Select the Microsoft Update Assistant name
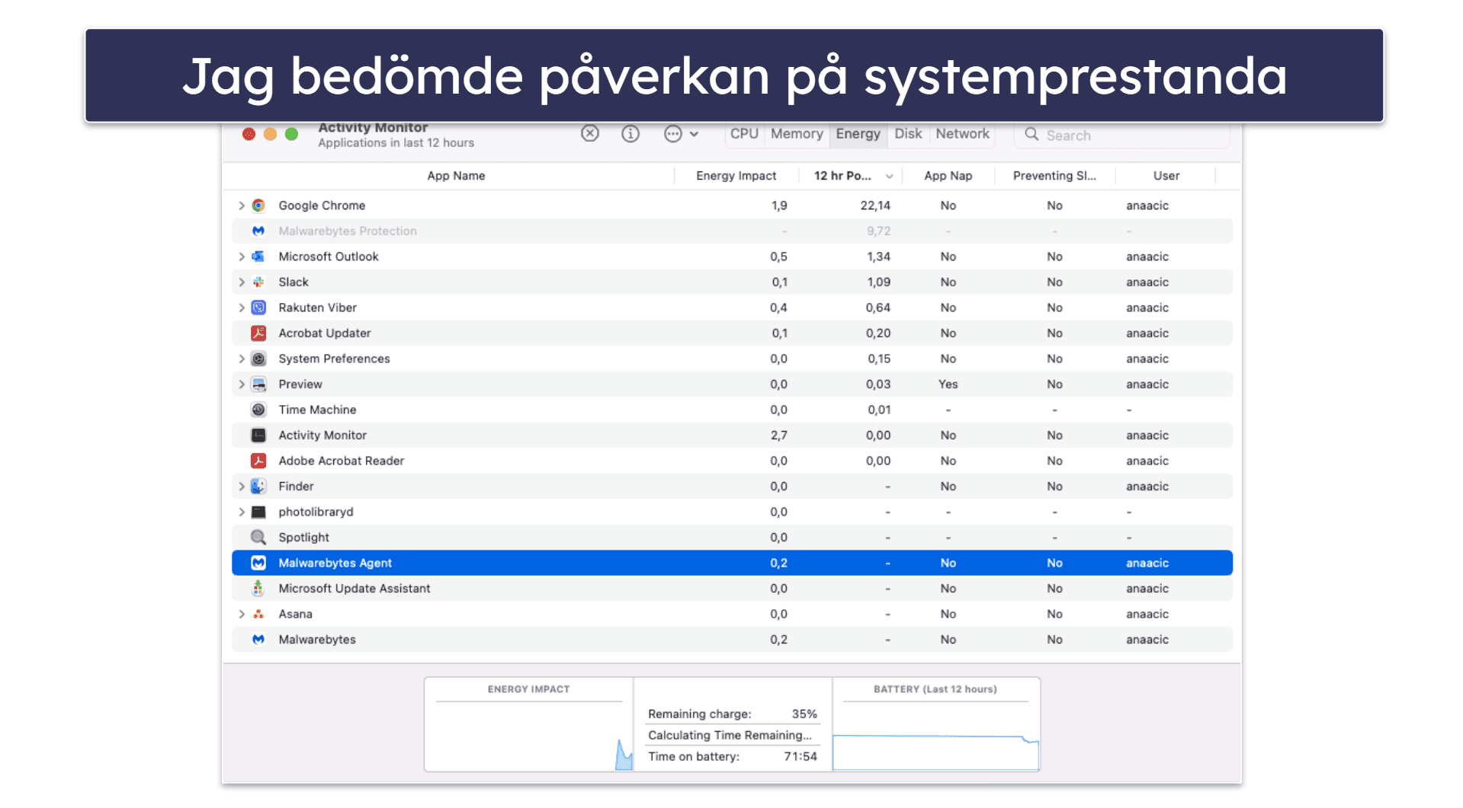Screen dimensions: 1463x808 pyautogui.click(x=354, y=588)
